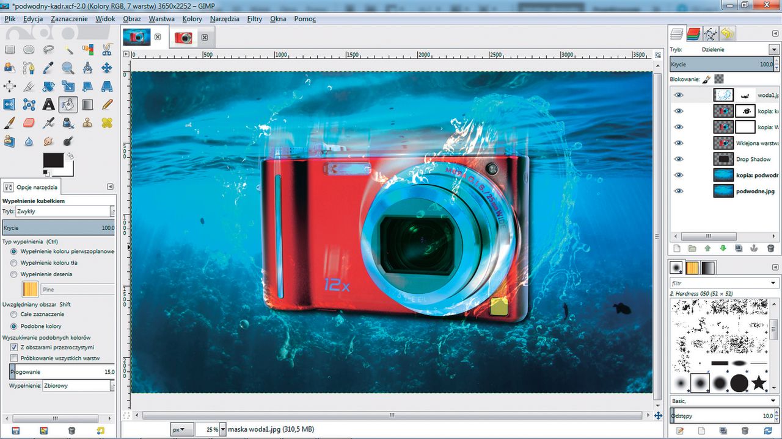Activate the Rotate tool
This screenshot has width=782, height=439.
(x=48, y=86)
